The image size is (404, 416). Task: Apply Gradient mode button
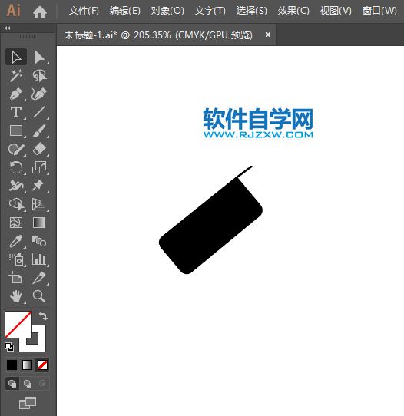tap(27, 365)
